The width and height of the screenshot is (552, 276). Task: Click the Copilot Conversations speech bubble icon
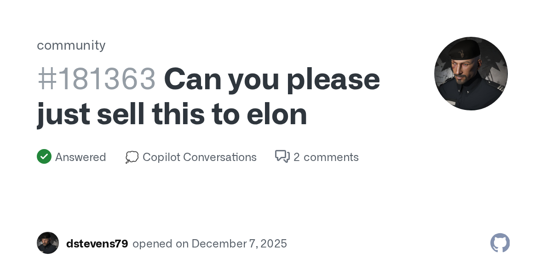tap(132, 157)
